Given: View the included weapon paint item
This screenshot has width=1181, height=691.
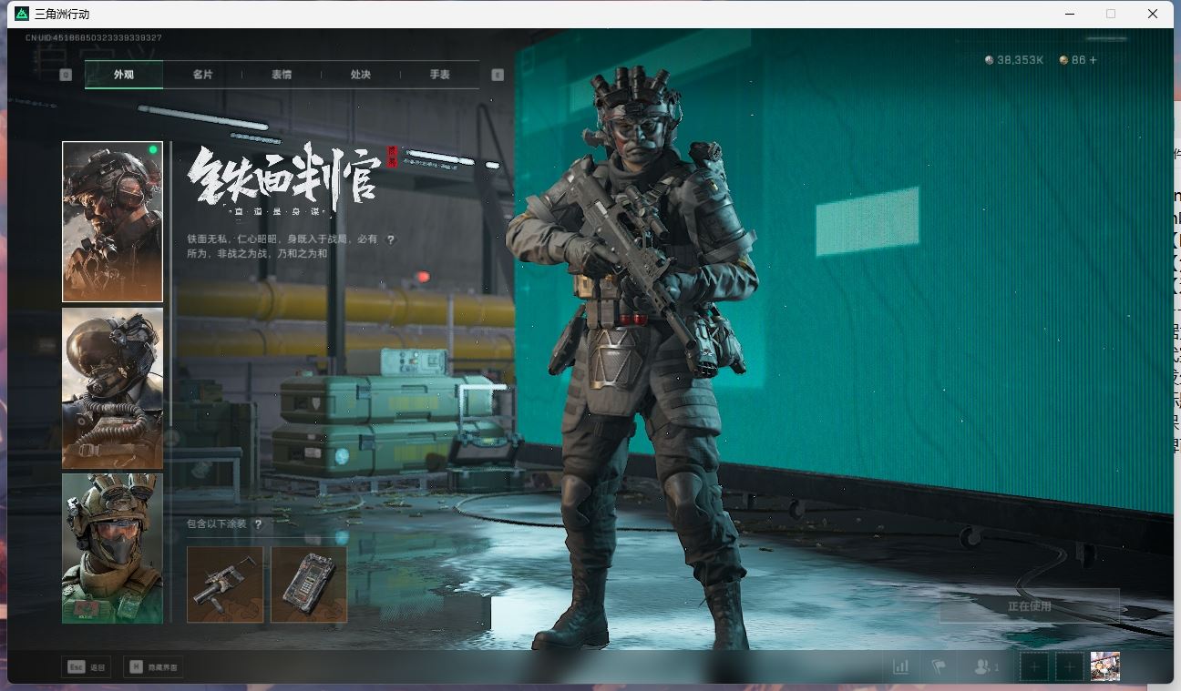Looking at the screenshot, I should [x=225, y=584].
